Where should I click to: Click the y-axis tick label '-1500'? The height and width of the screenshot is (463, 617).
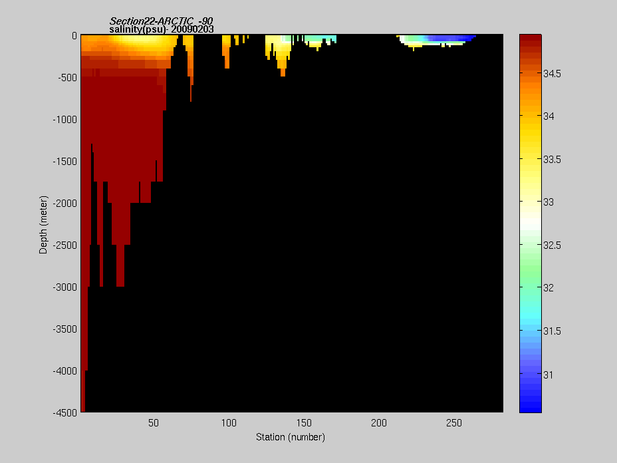pos(65,162)
